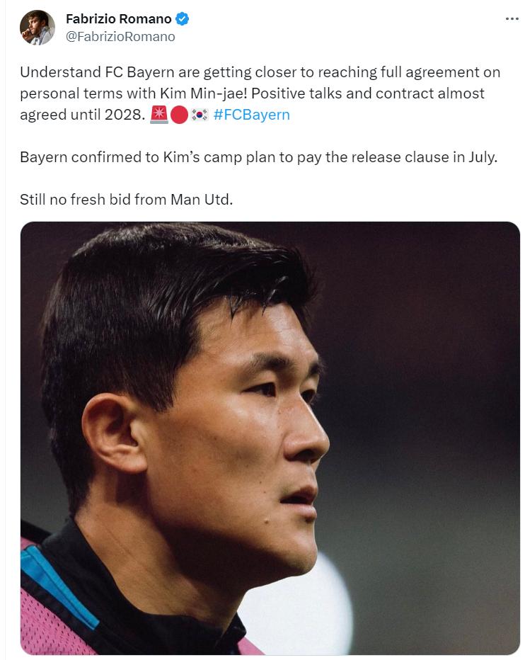
Task: Click the line about the release clause
Action: tap(259, 157)
